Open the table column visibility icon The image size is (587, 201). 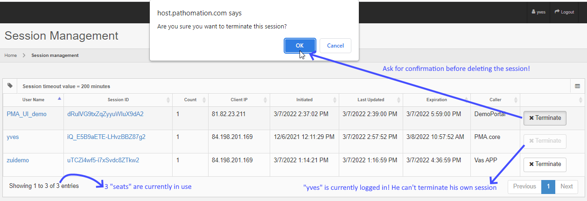point(577,86)
